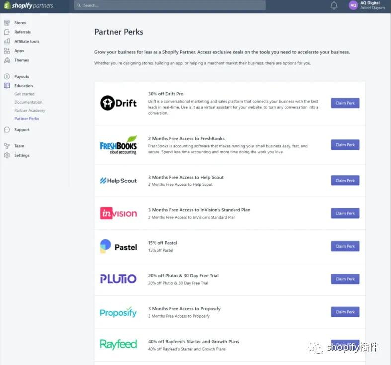Click the Apps grid icon

click(x=7, y=51)
